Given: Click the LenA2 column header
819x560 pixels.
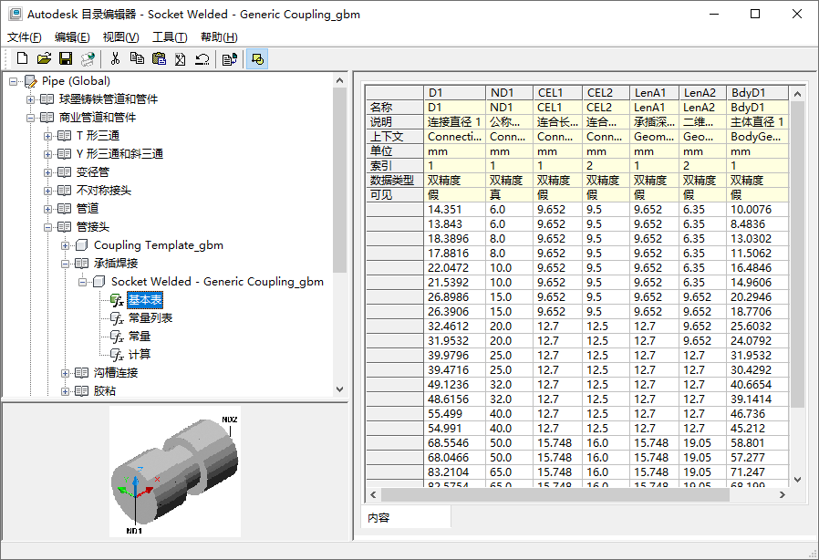Looking at the screenshot, I should click(702, 92).
